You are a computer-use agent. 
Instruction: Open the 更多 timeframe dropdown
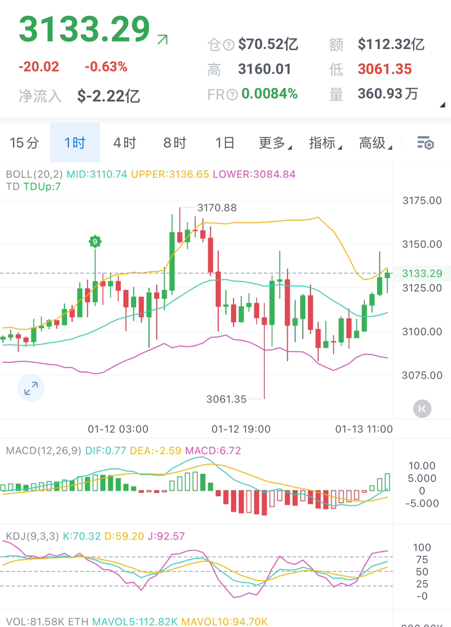[x=275, y=143]
